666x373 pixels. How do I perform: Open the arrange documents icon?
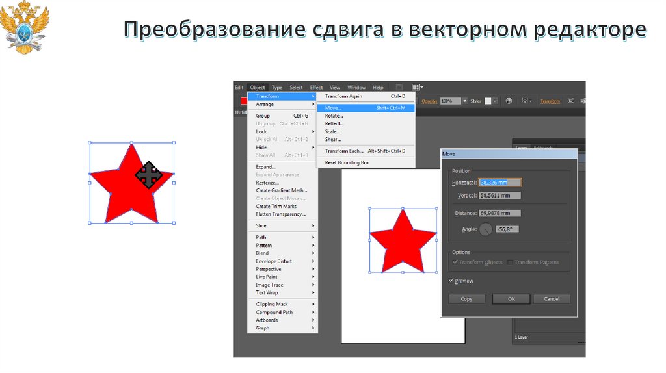(416, 88)
